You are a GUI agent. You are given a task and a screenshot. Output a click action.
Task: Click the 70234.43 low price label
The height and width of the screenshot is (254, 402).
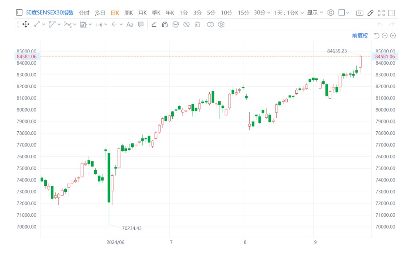click(x=132, y=228)
